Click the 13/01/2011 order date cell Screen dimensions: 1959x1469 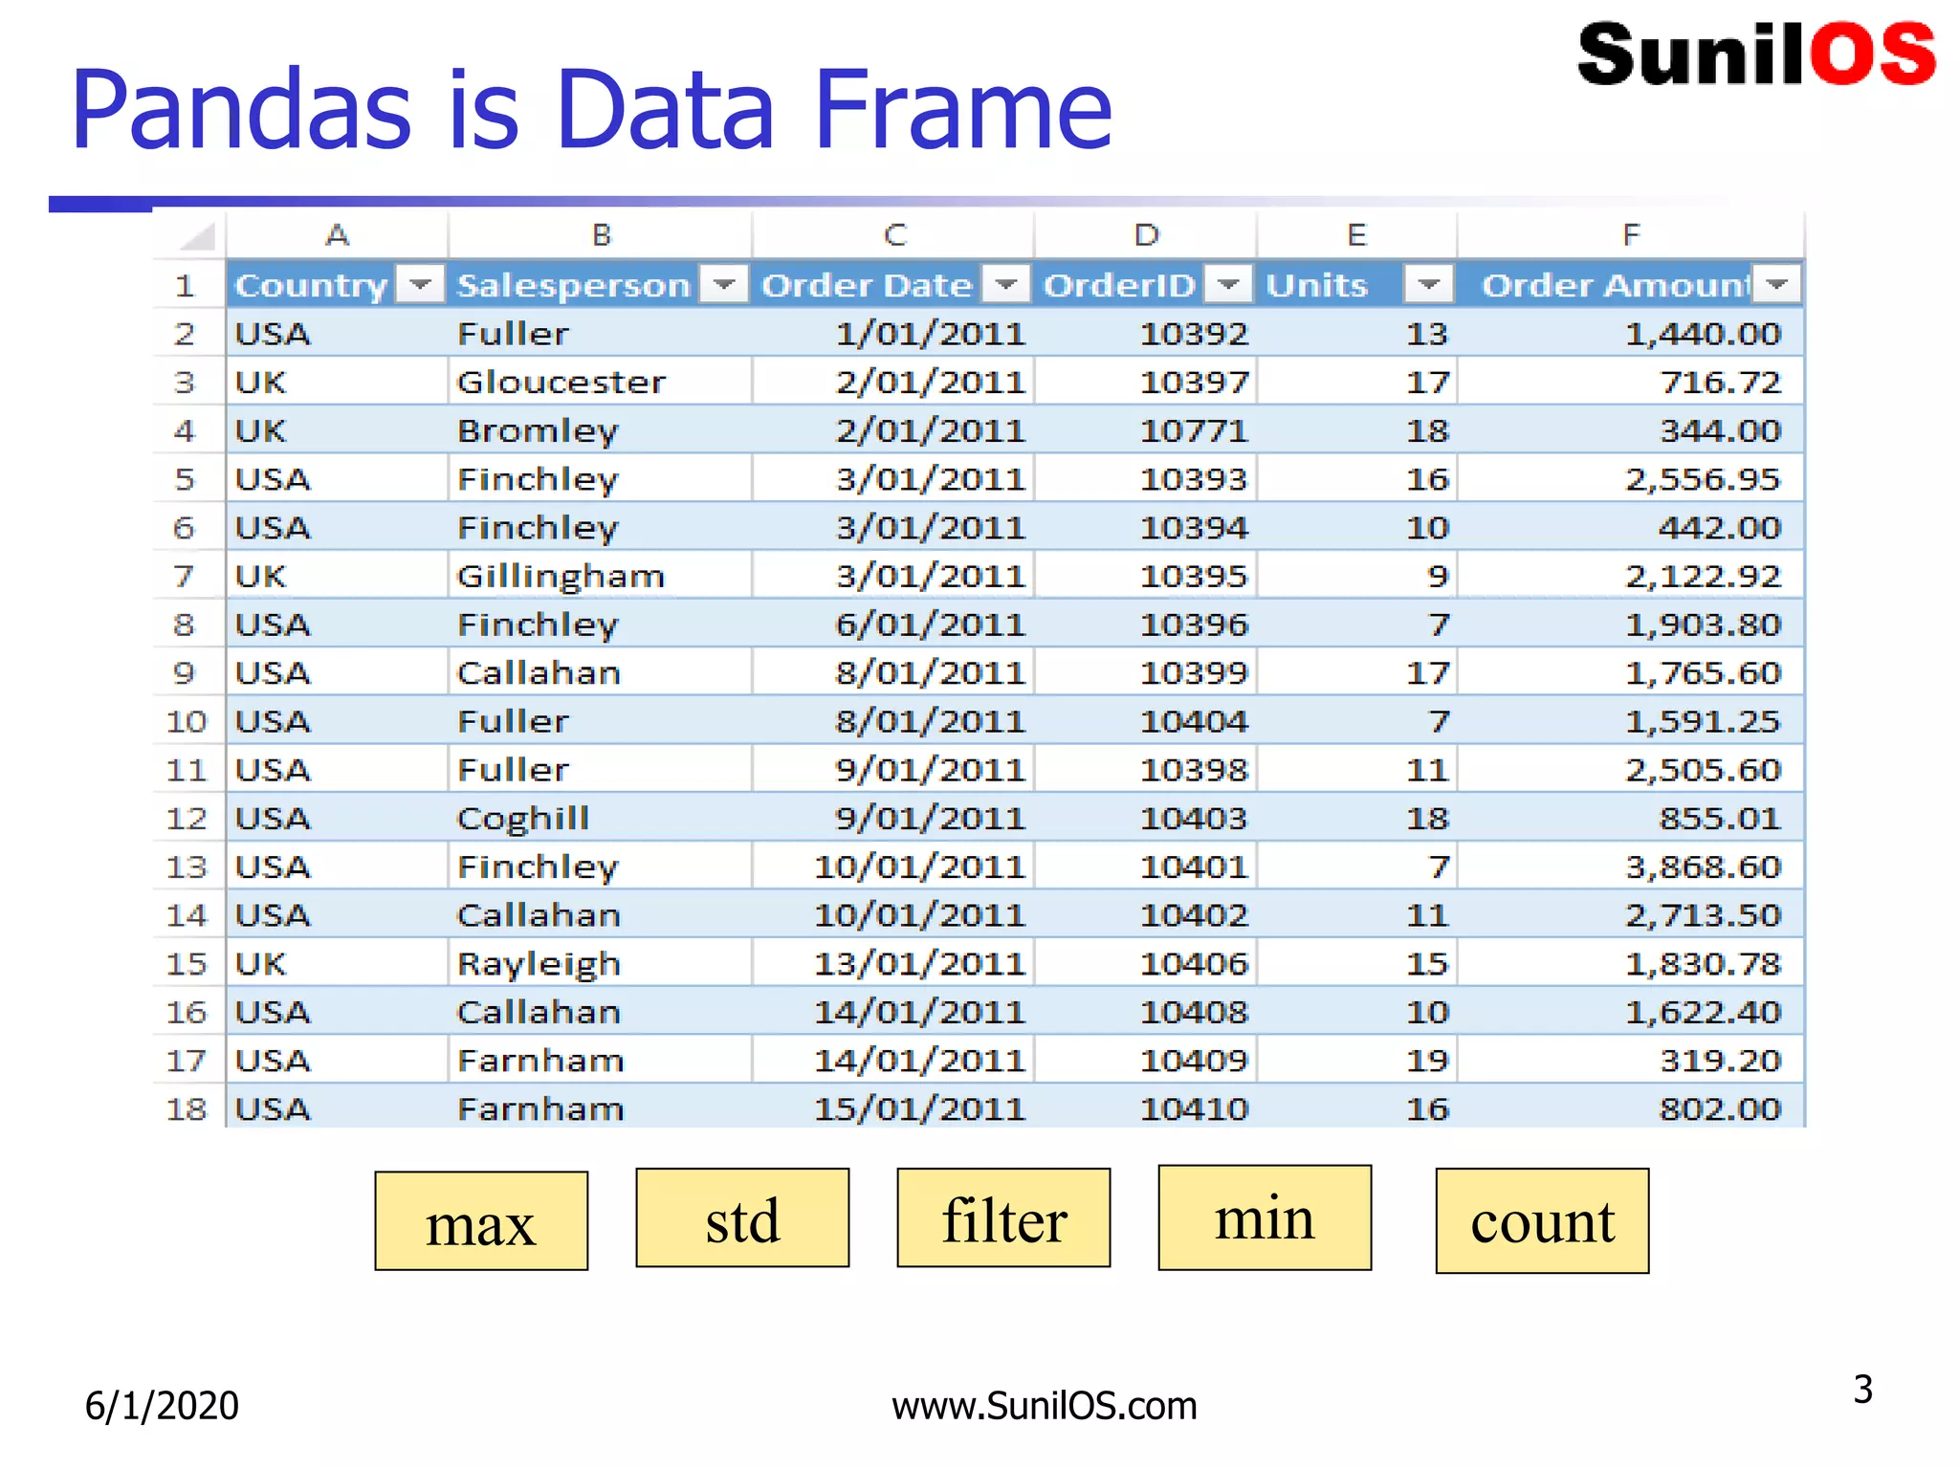[893, 963]
